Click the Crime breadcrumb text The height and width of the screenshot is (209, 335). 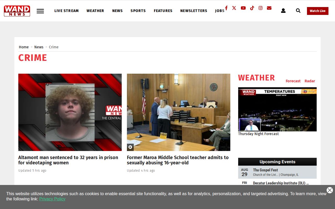coord(54,47)
